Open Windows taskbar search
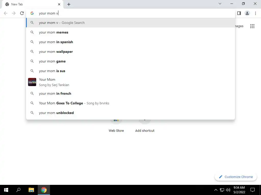 click(x=18, y=190)
